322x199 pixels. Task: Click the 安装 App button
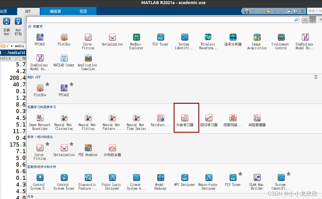[7, 27]
